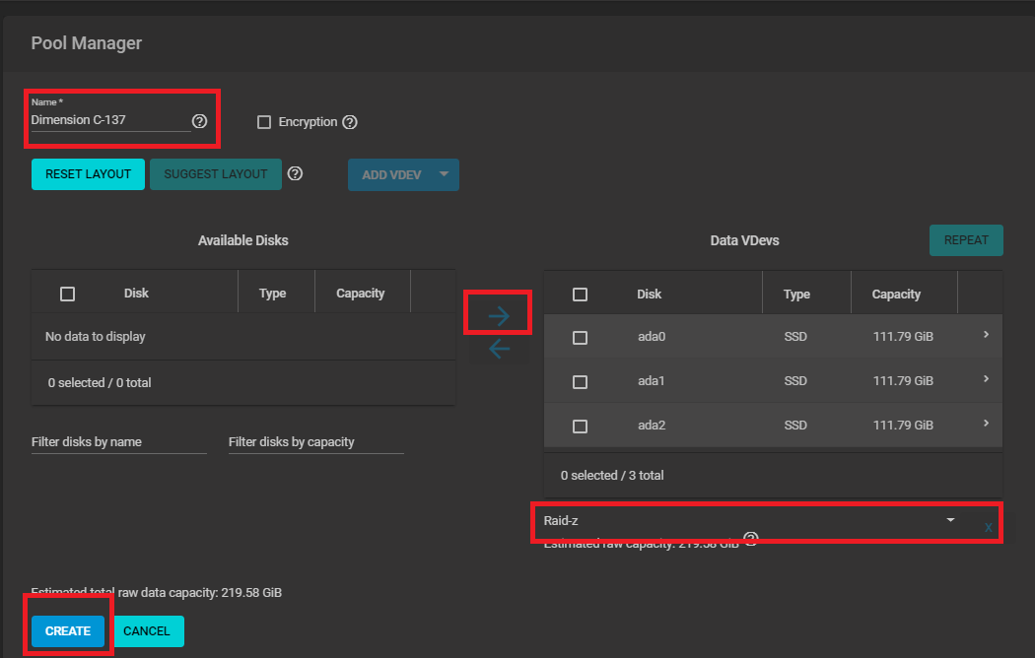The width and height of the screenshot is (1035, 658).
Task: Click the right arrow to add disks
Action: click(x=499, y=316)
